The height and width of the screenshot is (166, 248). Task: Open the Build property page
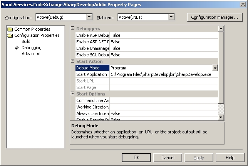click(26, 41)
